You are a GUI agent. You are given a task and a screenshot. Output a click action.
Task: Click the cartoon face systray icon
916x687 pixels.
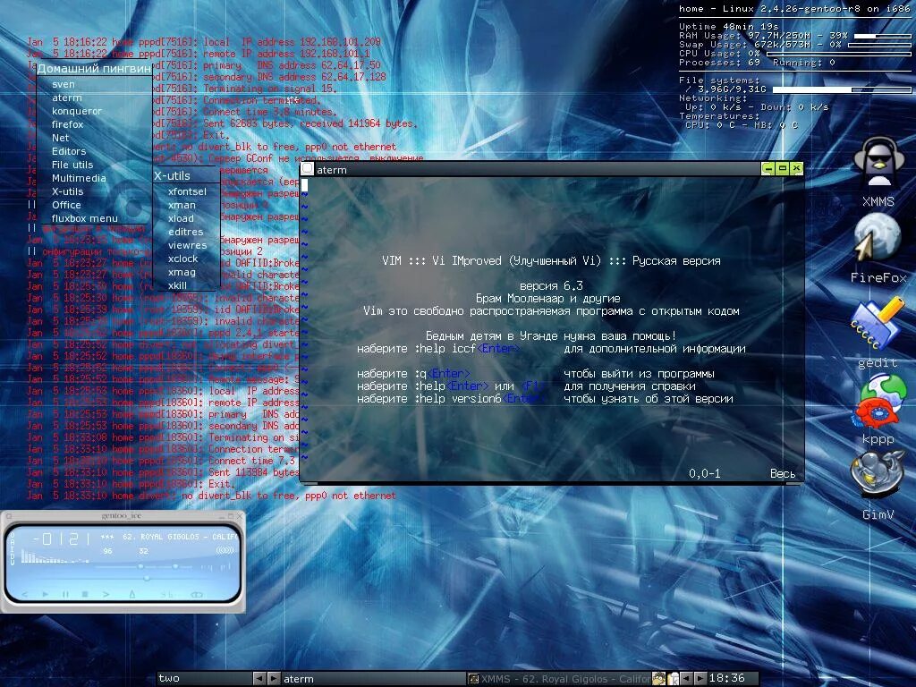pyautogui.click(x=658, y=679)
